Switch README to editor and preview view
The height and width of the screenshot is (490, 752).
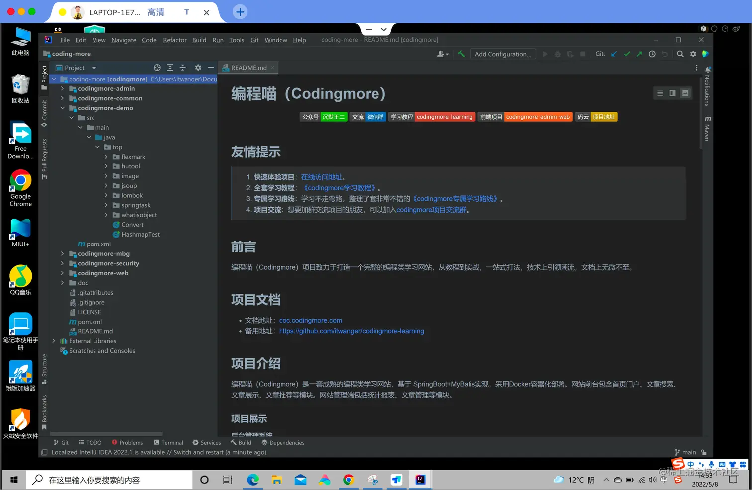tap(672, 93)
